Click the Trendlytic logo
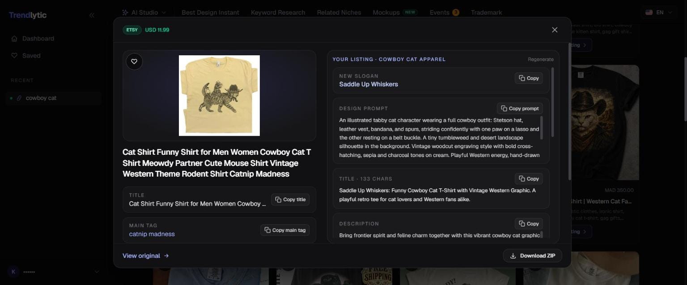The width and height of the screenshot is (687, 285). click(x=28, y=15)
